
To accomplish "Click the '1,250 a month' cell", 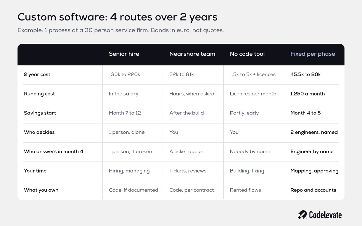I will coord(308,94).
